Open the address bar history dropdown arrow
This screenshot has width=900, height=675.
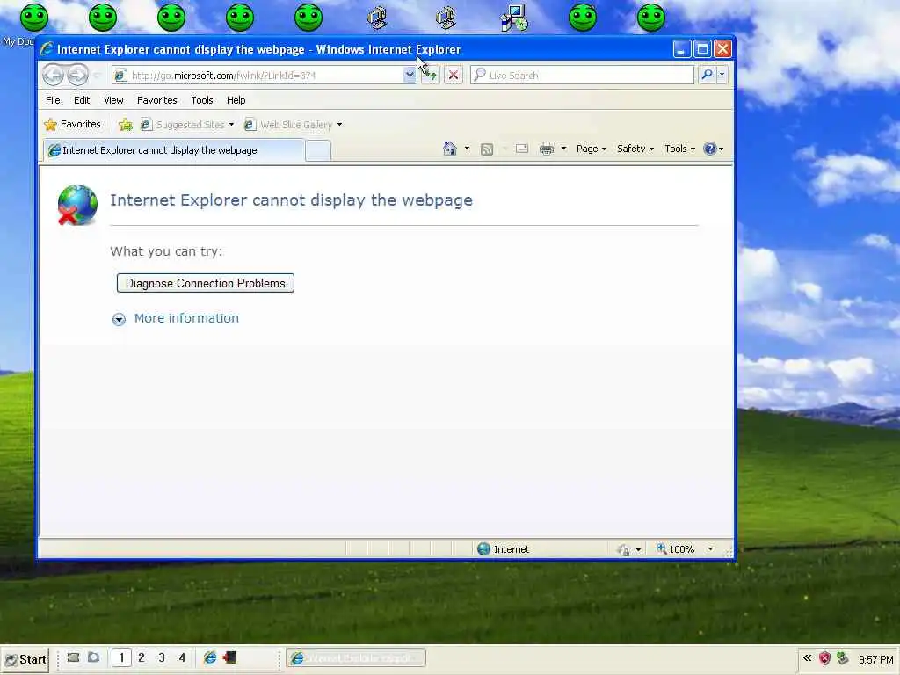click(x=410, y=75)
